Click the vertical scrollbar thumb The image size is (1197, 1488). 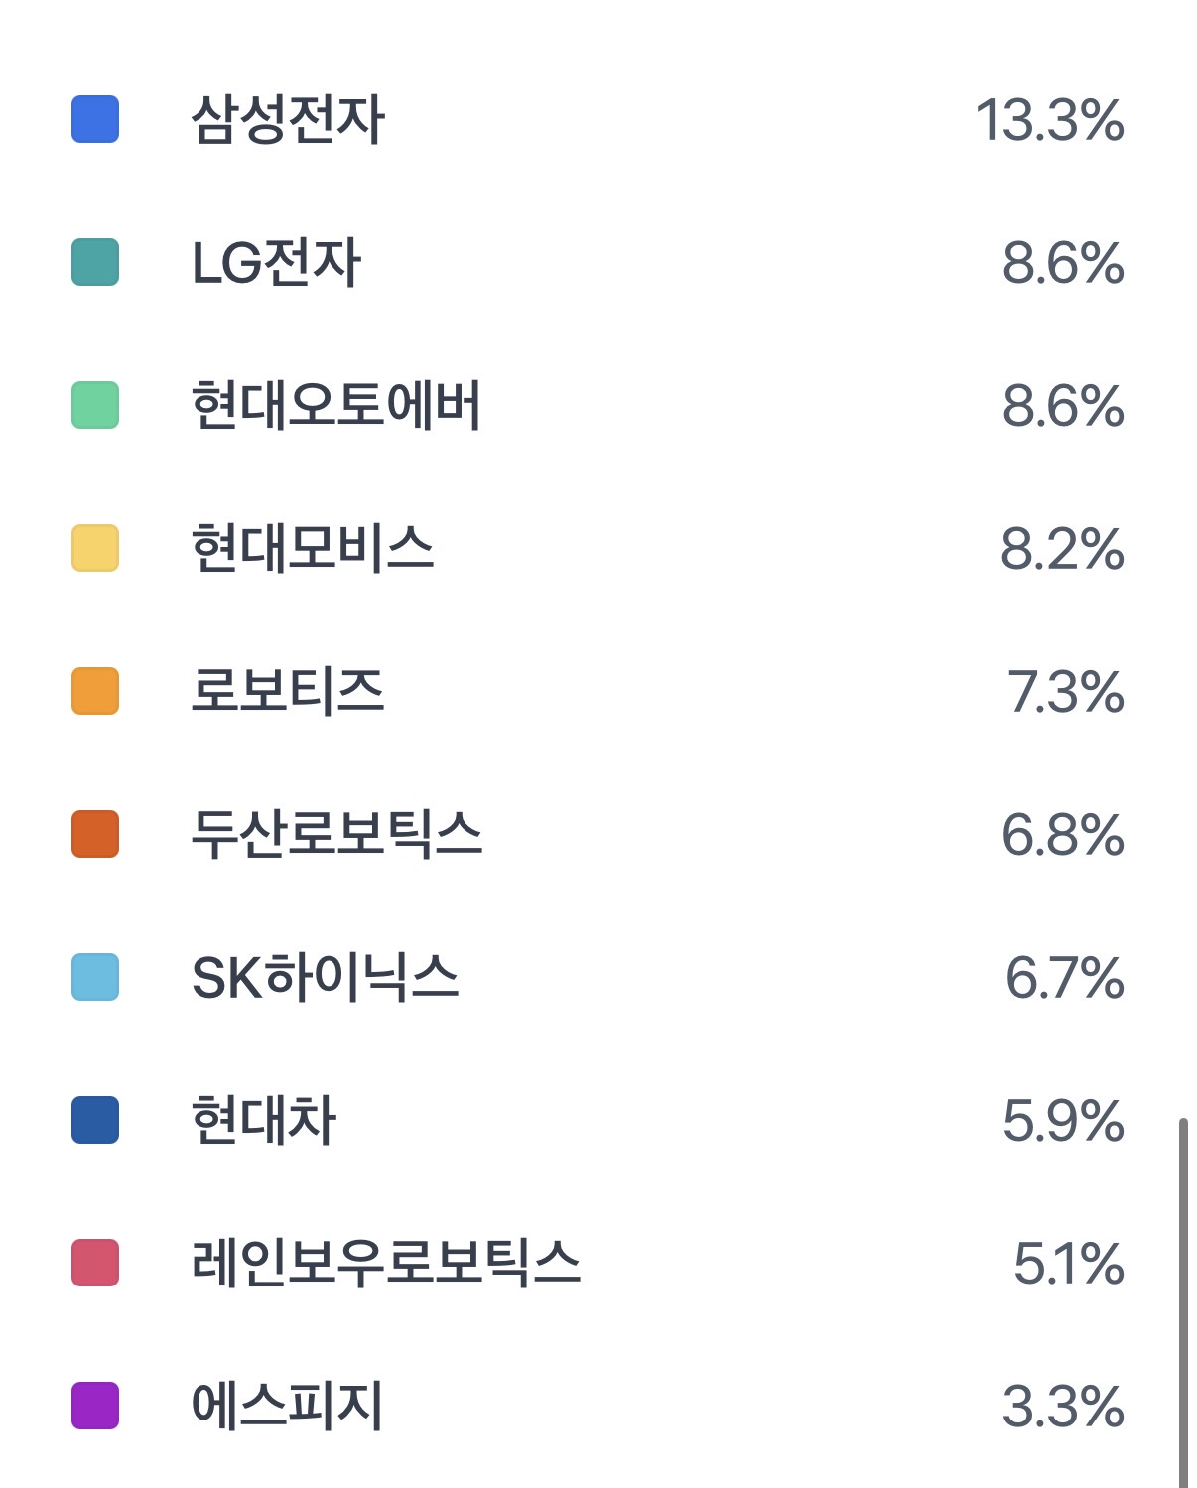pyautogui.click(x=1183, y=1302)
